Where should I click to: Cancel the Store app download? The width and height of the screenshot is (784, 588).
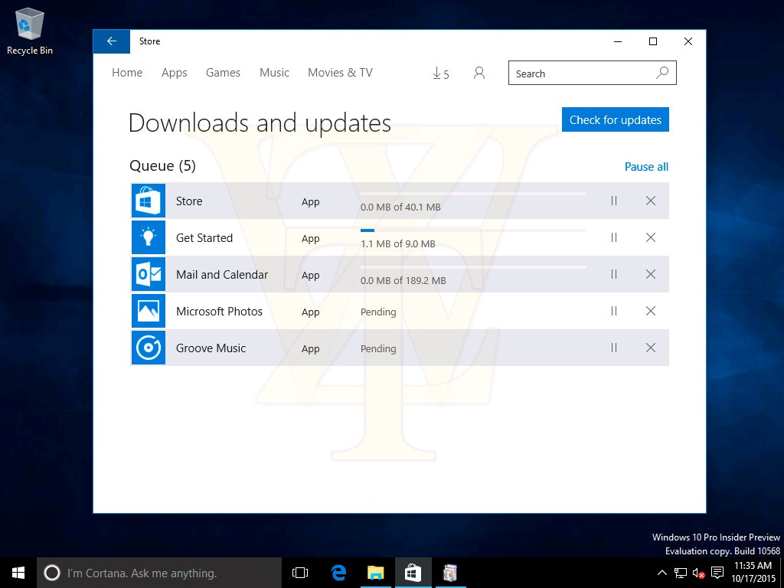point(651,201)
